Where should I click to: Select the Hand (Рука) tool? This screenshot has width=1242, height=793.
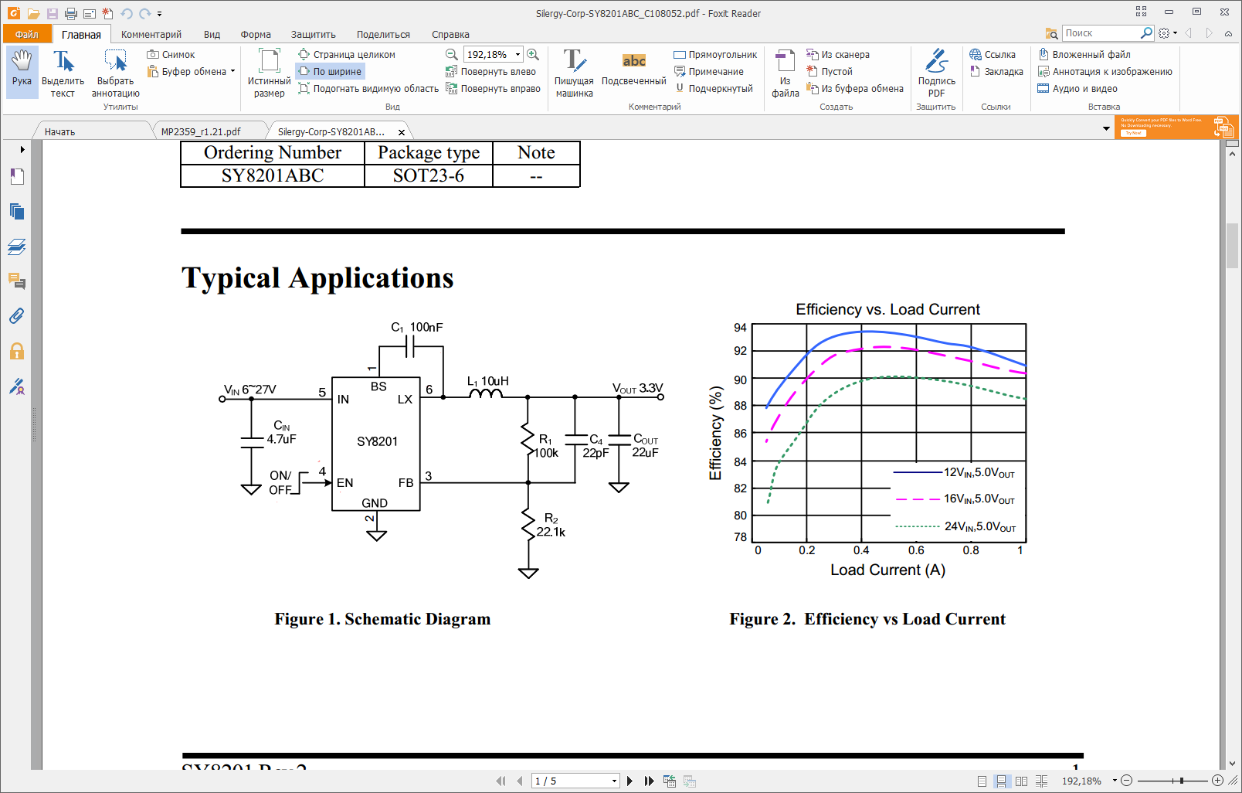(22, 70)
